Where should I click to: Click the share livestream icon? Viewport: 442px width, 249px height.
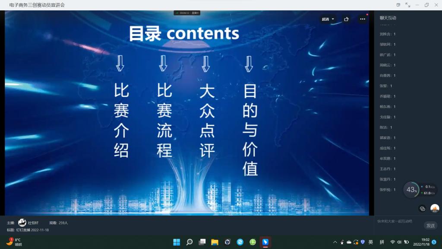[x=346, y=19]
